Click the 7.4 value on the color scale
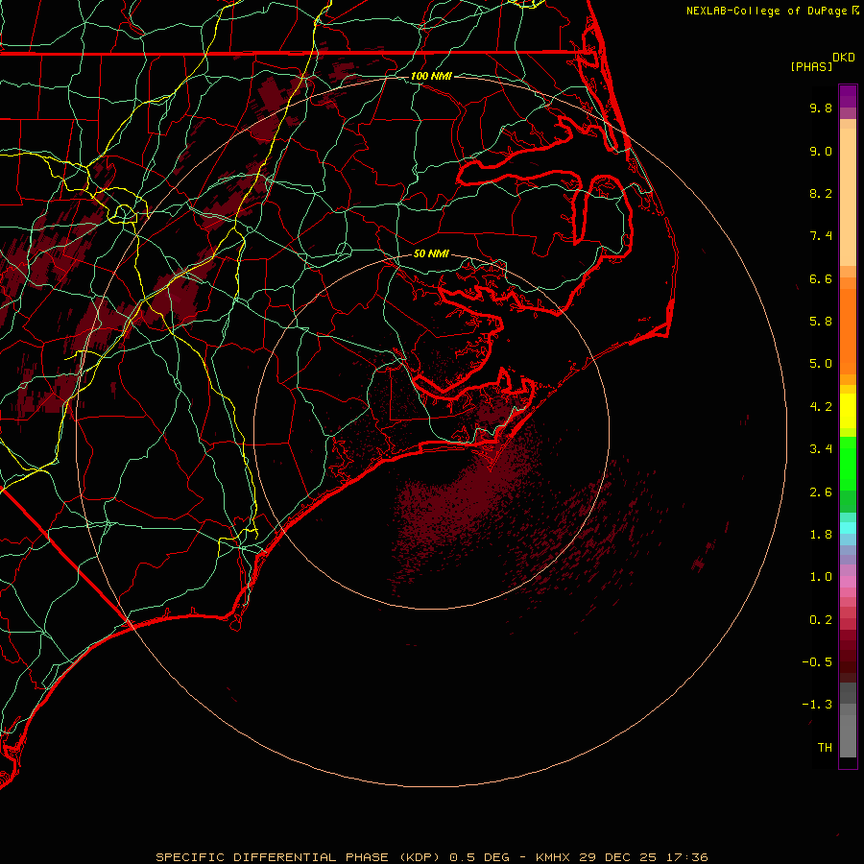 tap(821, 236)
